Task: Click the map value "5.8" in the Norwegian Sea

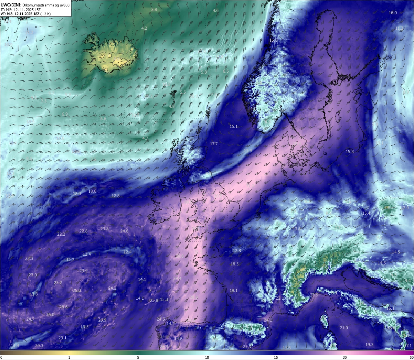Action: pos(204,72)
